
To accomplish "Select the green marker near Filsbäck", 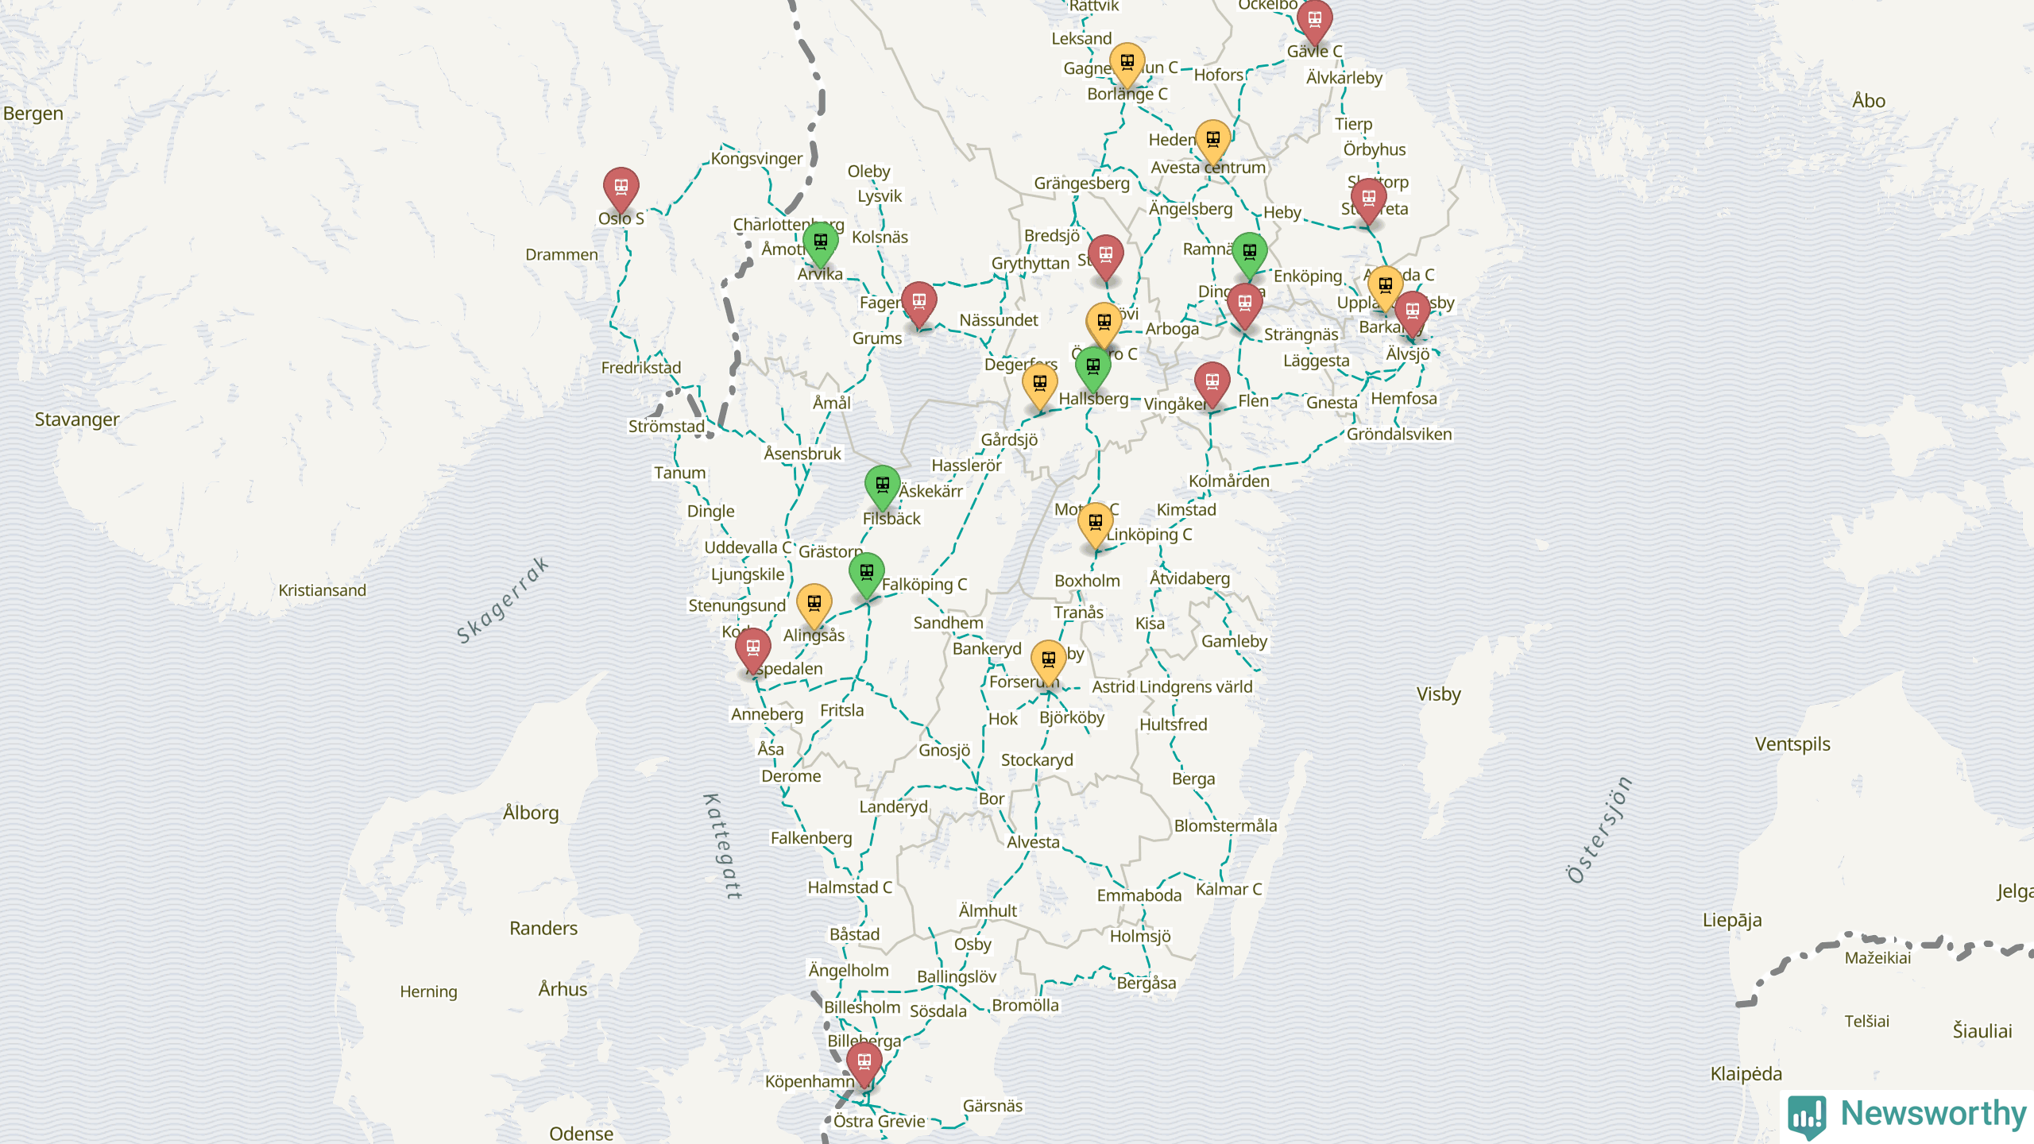I will 882,485.
